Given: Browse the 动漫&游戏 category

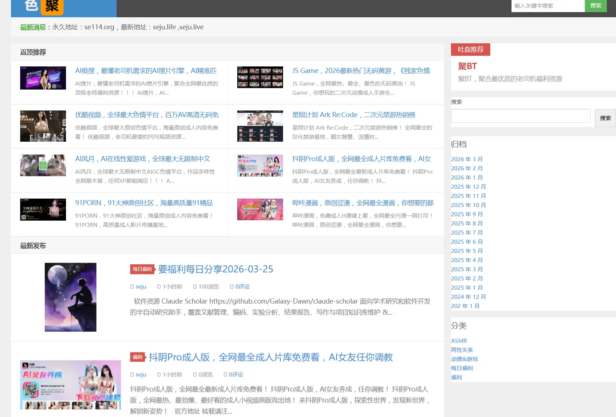Looking at the screenshot, I should (x=464, y=359).
